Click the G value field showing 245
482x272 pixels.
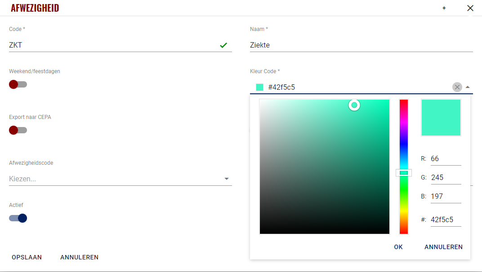pyautogui.click(x=446, y=177)
